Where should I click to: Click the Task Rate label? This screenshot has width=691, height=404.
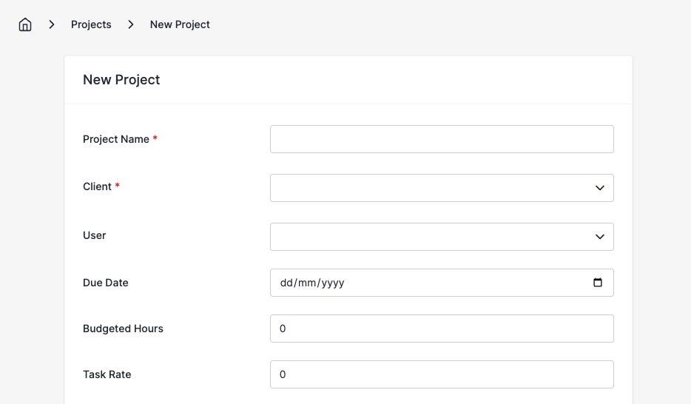click(107, 374)
